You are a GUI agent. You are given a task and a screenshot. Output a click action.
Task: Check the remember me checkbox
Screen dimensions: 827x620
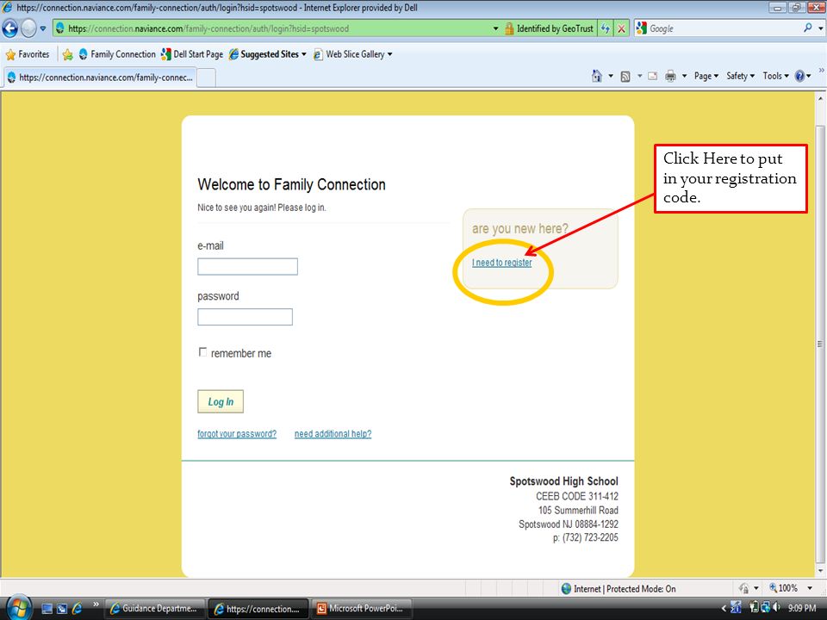202,351
